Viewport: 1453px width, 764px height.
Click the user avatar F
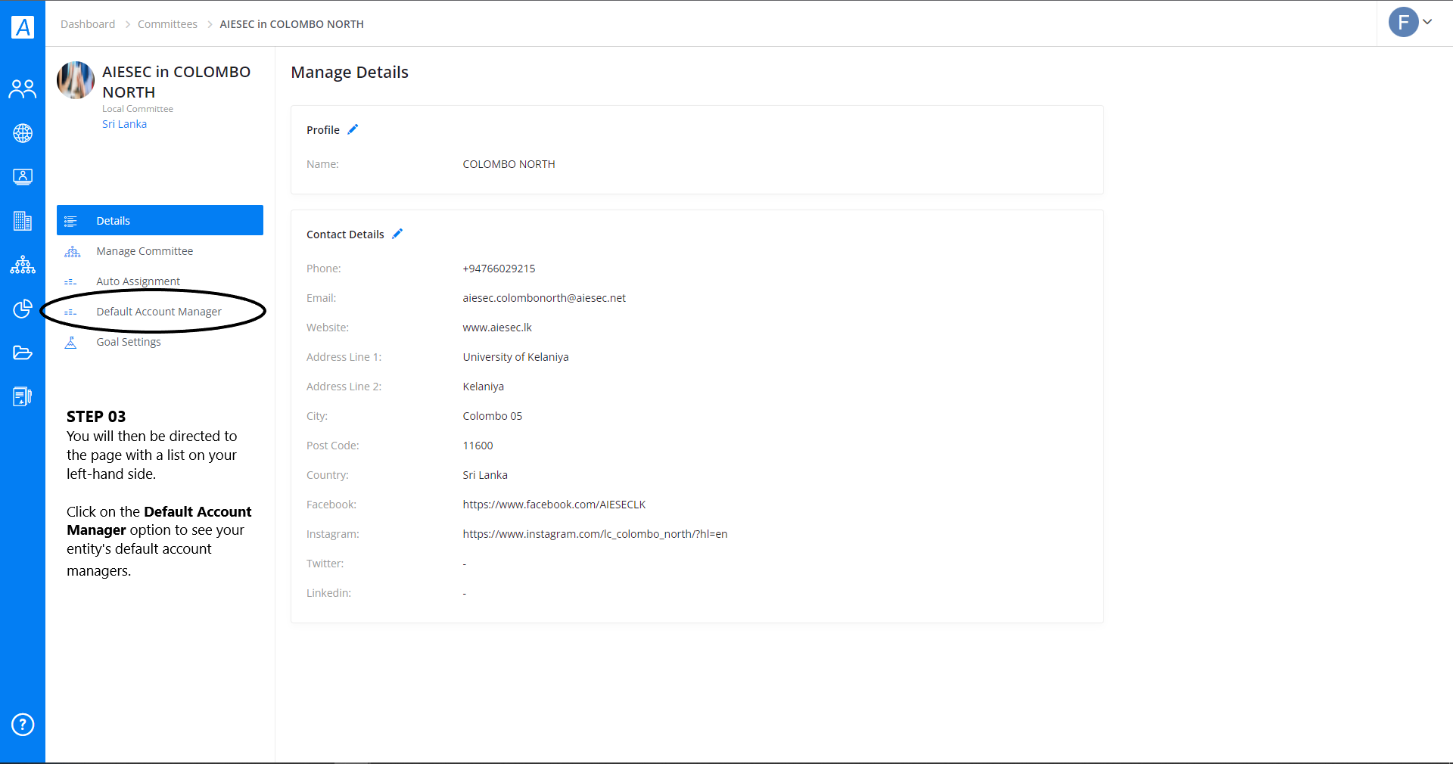pyautogui.click(x=1403, y=22)
